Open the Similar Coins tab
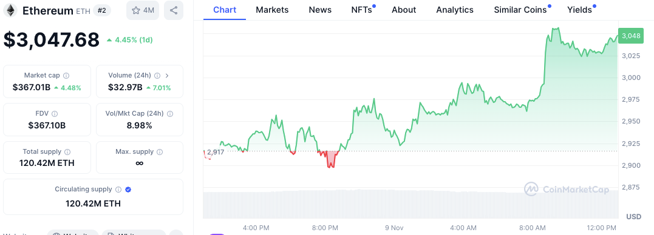This screenshot has height=235, width=654. click(520, 10)
